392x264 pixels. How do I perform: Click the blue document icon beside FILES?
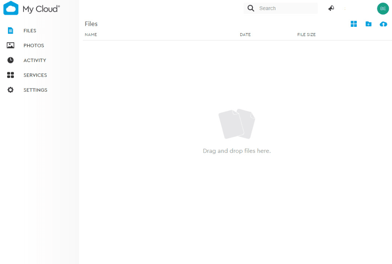point(11,31)
